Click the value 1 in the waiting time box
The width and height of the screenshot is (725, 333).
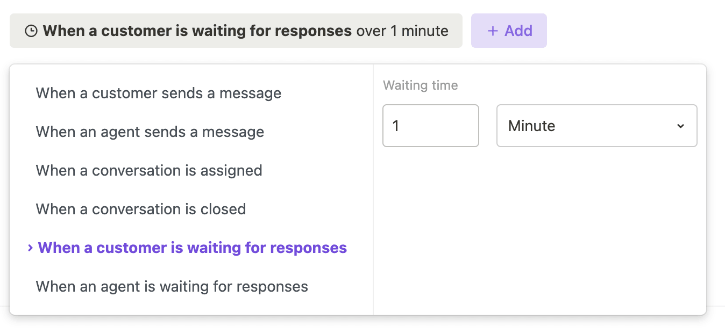pos(396,126)
